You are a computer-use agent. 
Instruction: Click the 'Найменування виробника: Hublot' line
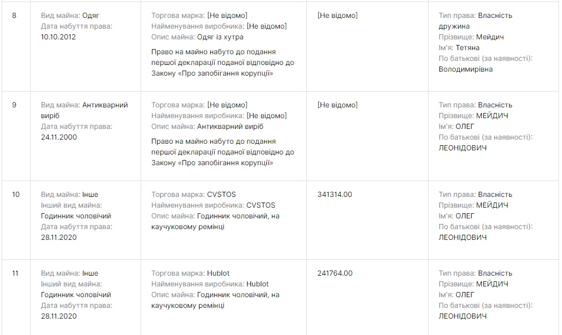[210, 284]
